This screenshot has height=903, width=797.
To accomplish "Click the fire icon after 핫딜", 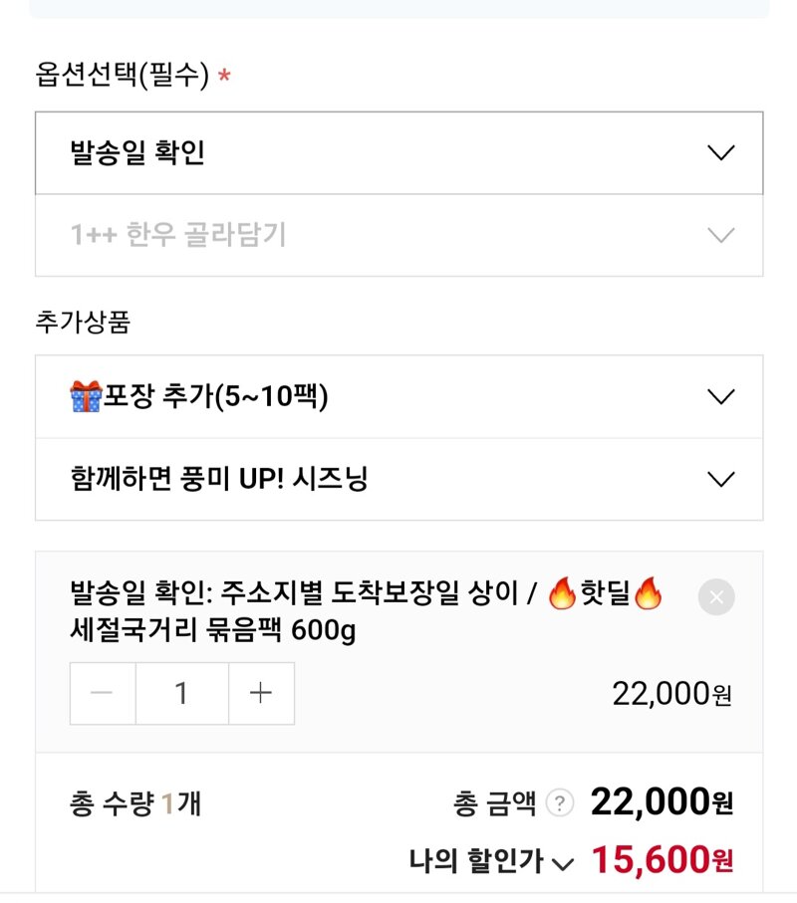I will pos(648,593).
